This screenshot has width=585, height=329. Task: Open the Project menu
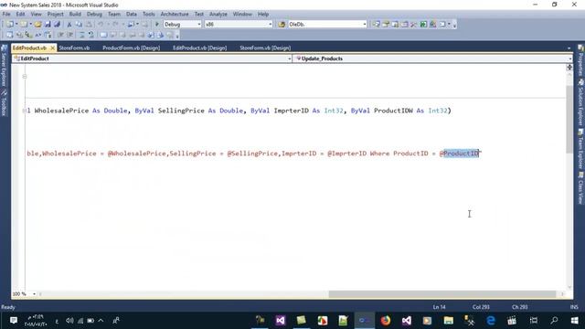pos(55,15)
